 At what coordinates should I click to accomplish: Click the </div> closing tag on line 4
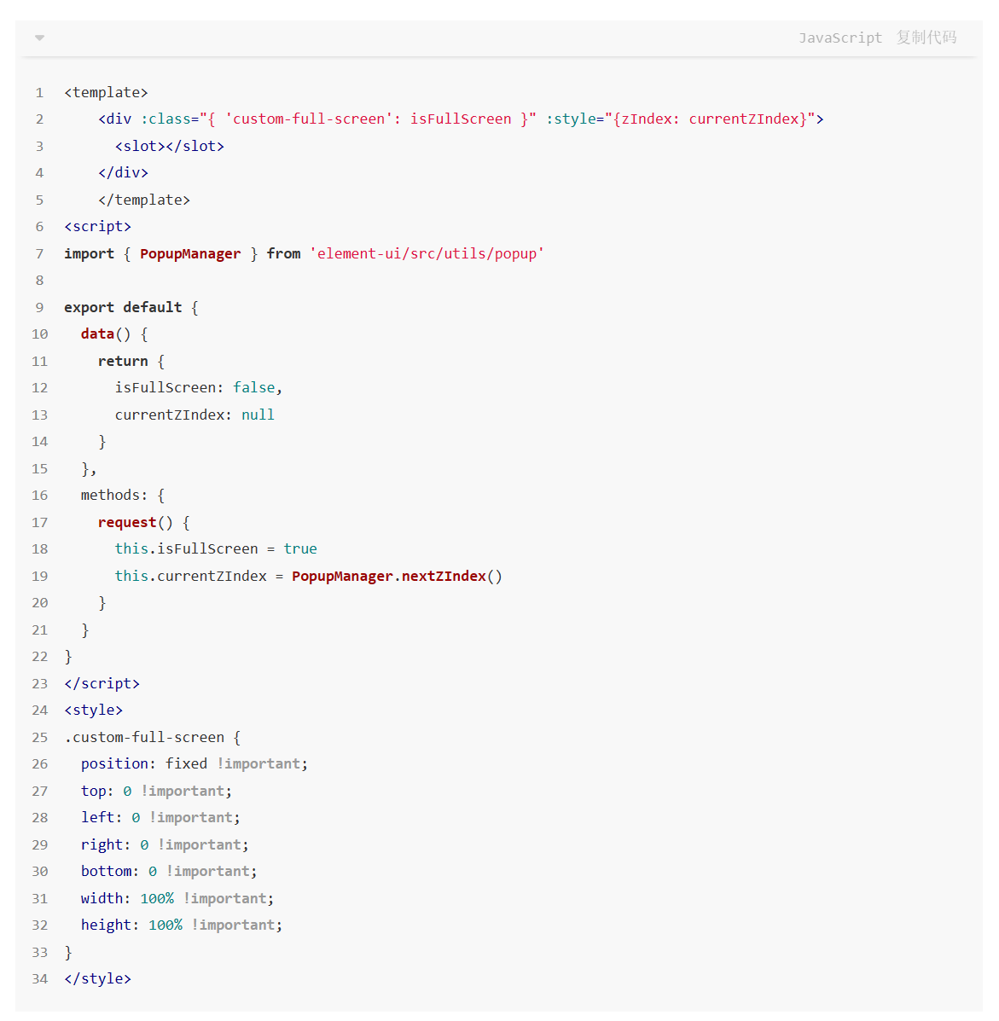(123, 172)
